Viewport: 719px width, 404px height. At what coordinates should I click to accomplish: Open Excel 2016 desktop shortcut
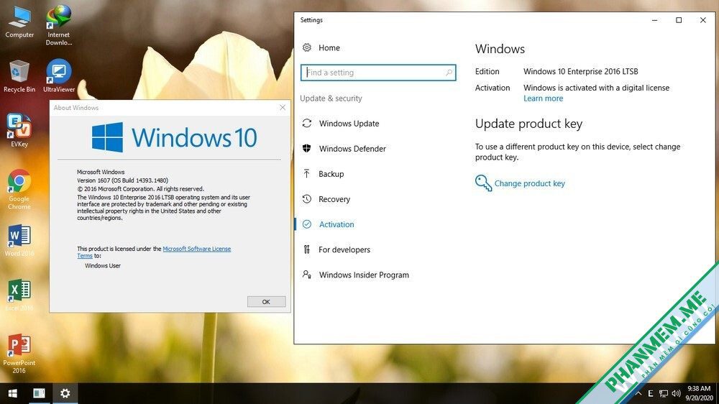[19, 295]
